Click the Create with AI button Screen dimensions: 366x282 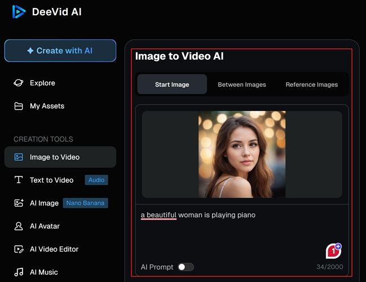[60, 51]
